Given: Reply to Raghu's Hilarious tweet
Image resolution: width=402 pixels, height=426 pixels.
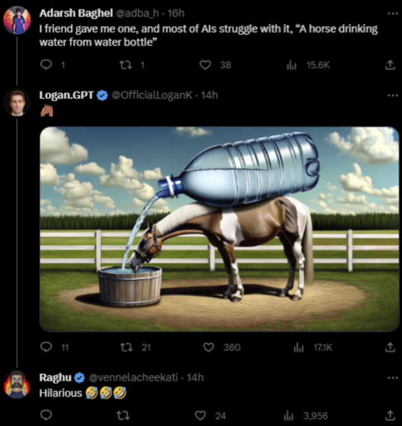Looking at the screenshot, I should 46,415.
